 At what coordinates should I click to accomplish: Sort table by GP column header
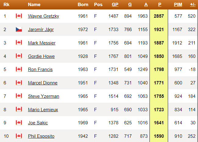click(115, 5)
